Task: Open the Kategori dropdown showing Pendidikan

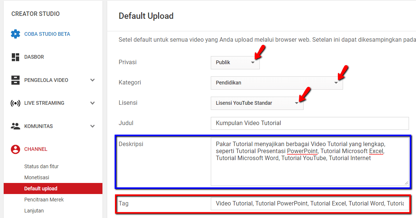Action: [277, 83]
